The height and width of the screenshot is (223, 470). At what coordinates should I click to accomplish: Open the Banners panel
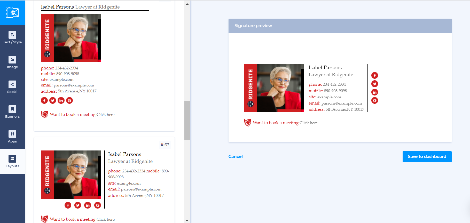click(12, 112)
